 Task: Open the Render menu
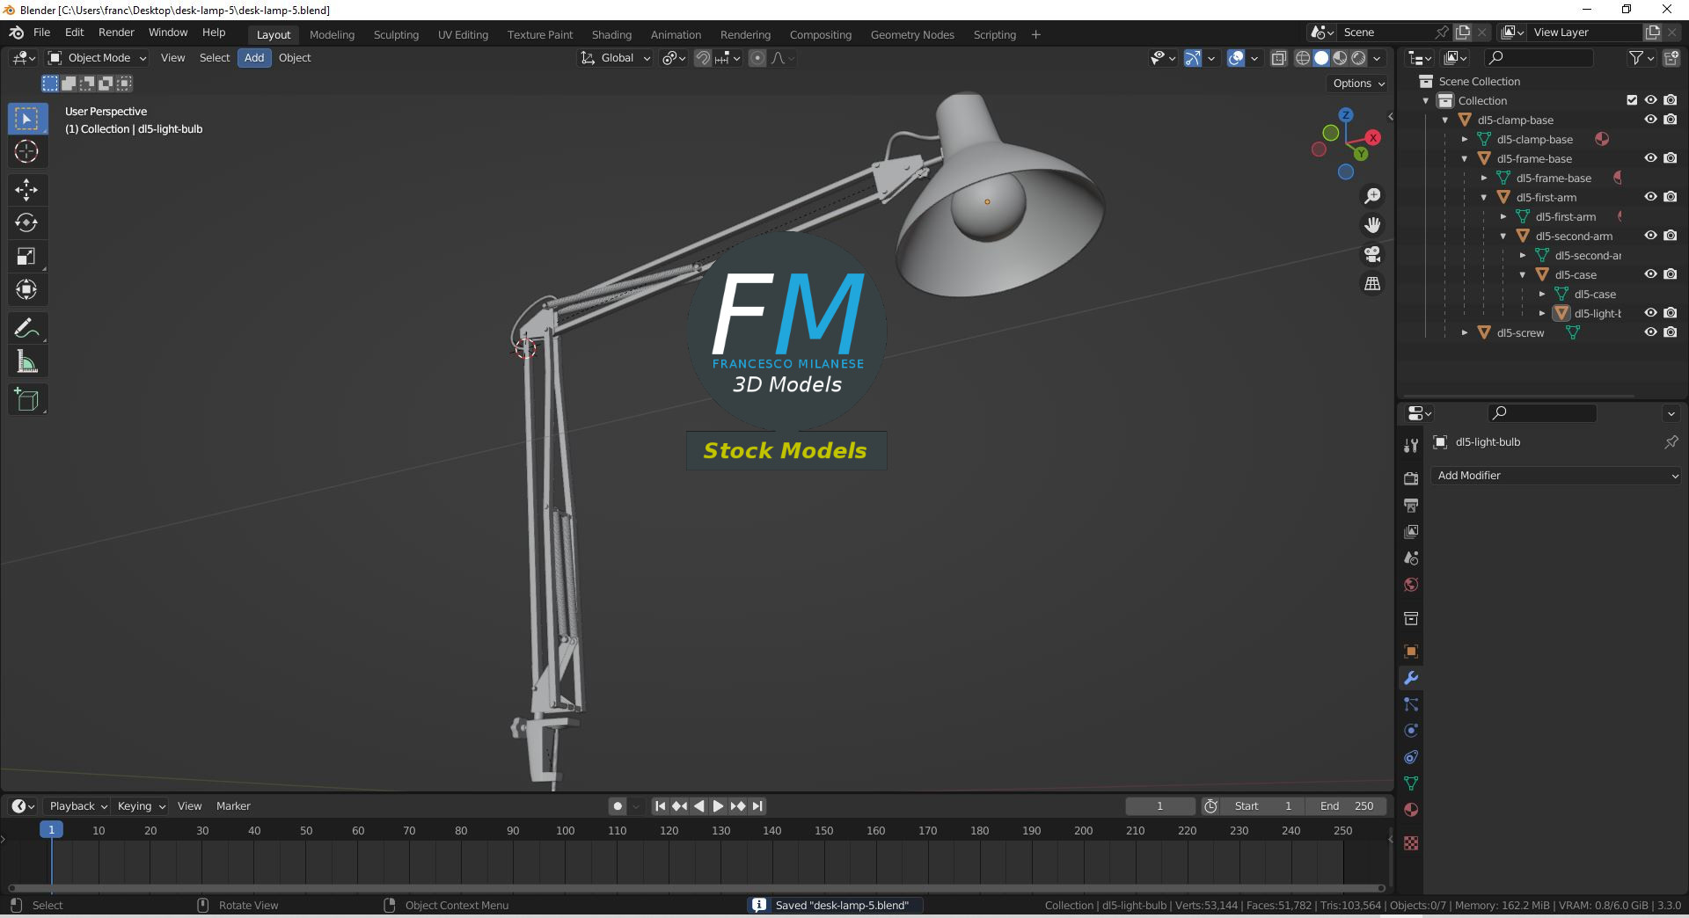point(116,33)
